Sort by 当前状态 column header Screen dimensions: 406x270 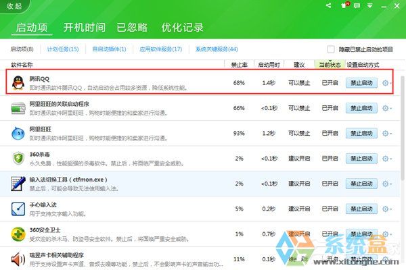(x=330, y=65)
